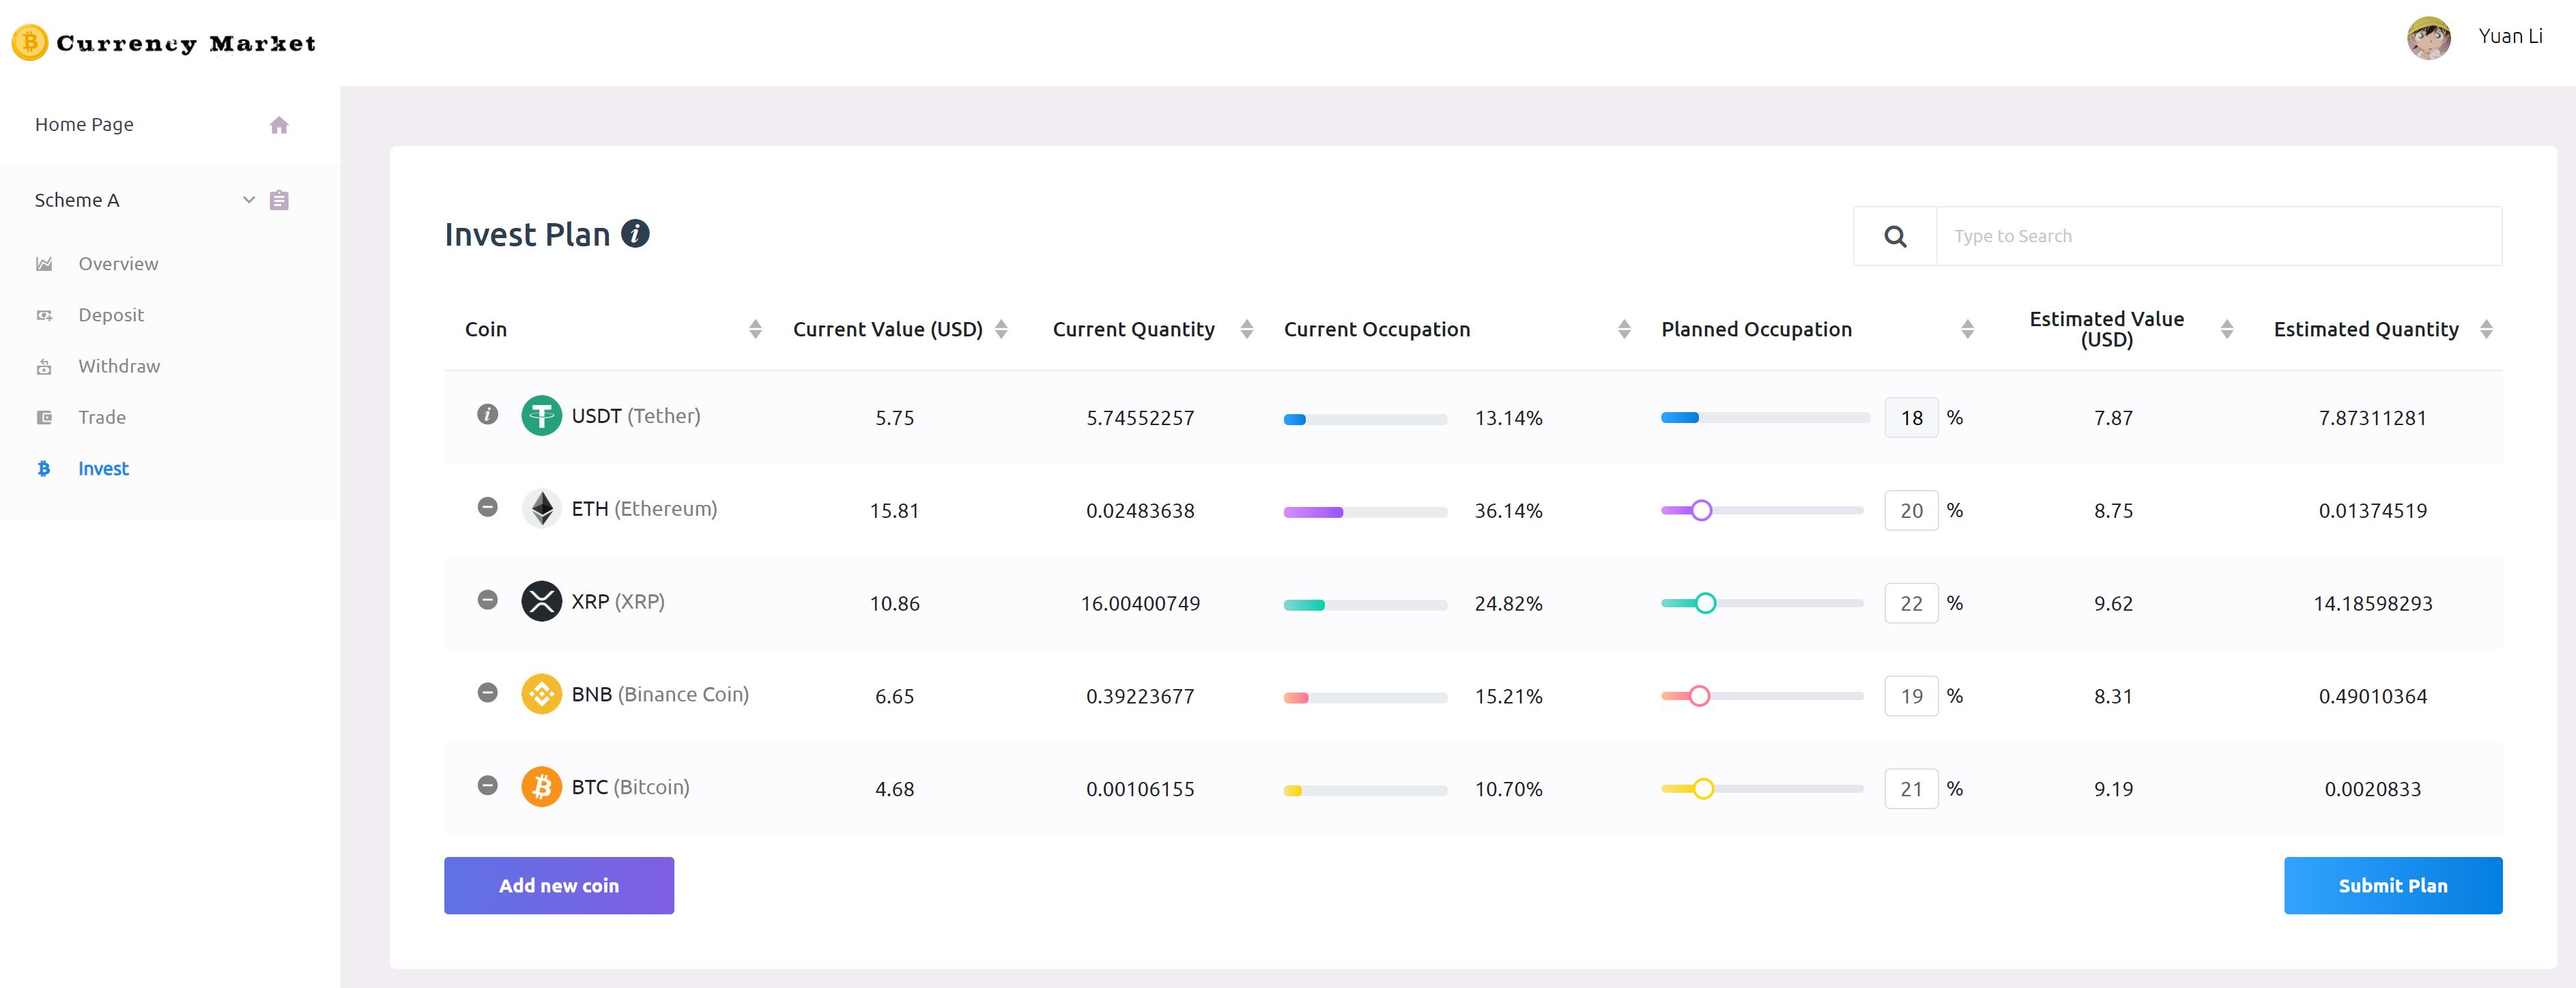Image resolution: width=2576 pixels, height=988 pixels.
Task: Go to the Trade sidebar page
Action: [102, 417]
